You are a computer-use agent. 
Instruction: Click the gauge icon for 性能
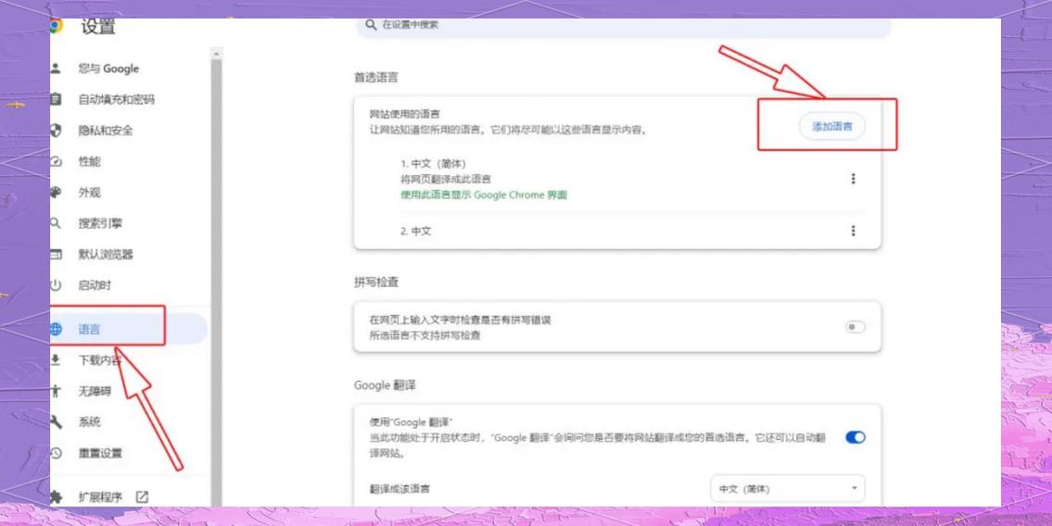pyautogui.click(x=56, y=161)
